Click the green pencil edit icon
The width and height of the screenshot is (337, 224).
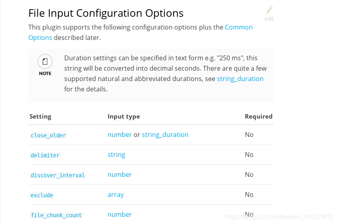pyautogui.click(x=269, y=10)
